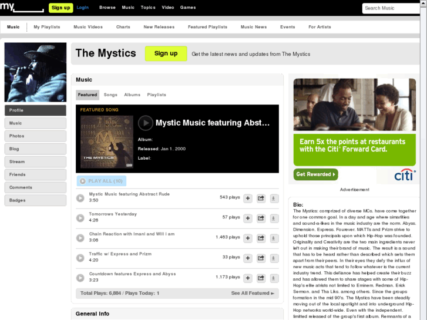Download the song Tomorrows Yesterday
This screenshot has width=427, height=320.
(274, 218)
